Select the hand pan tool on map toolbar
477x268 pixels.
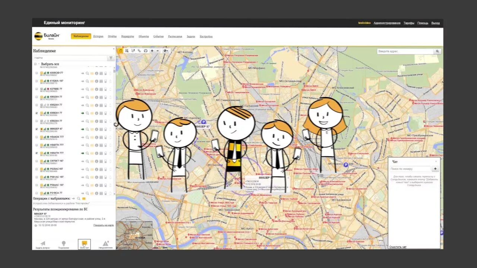coord(120,51)
